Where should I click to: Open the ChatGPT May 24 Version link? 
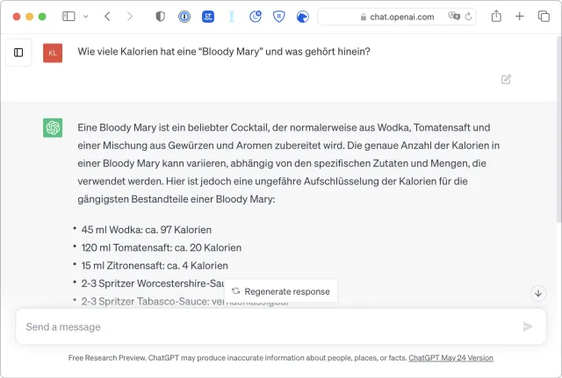450,358
